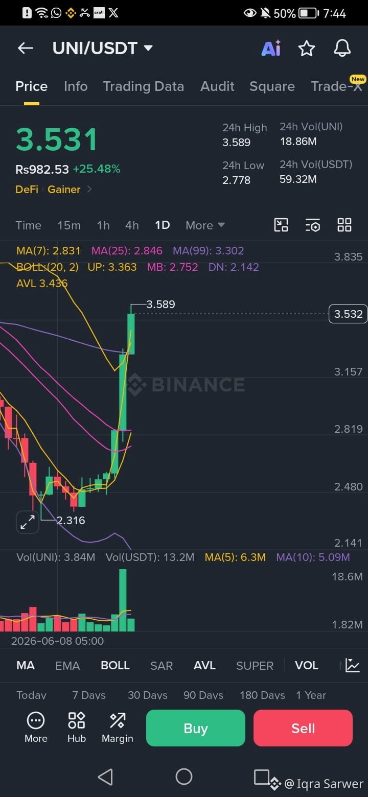Image resolution: width=368 pixels, height=797 pixels.
Task: Switch to the Info tab
Action: click(76, 86)
